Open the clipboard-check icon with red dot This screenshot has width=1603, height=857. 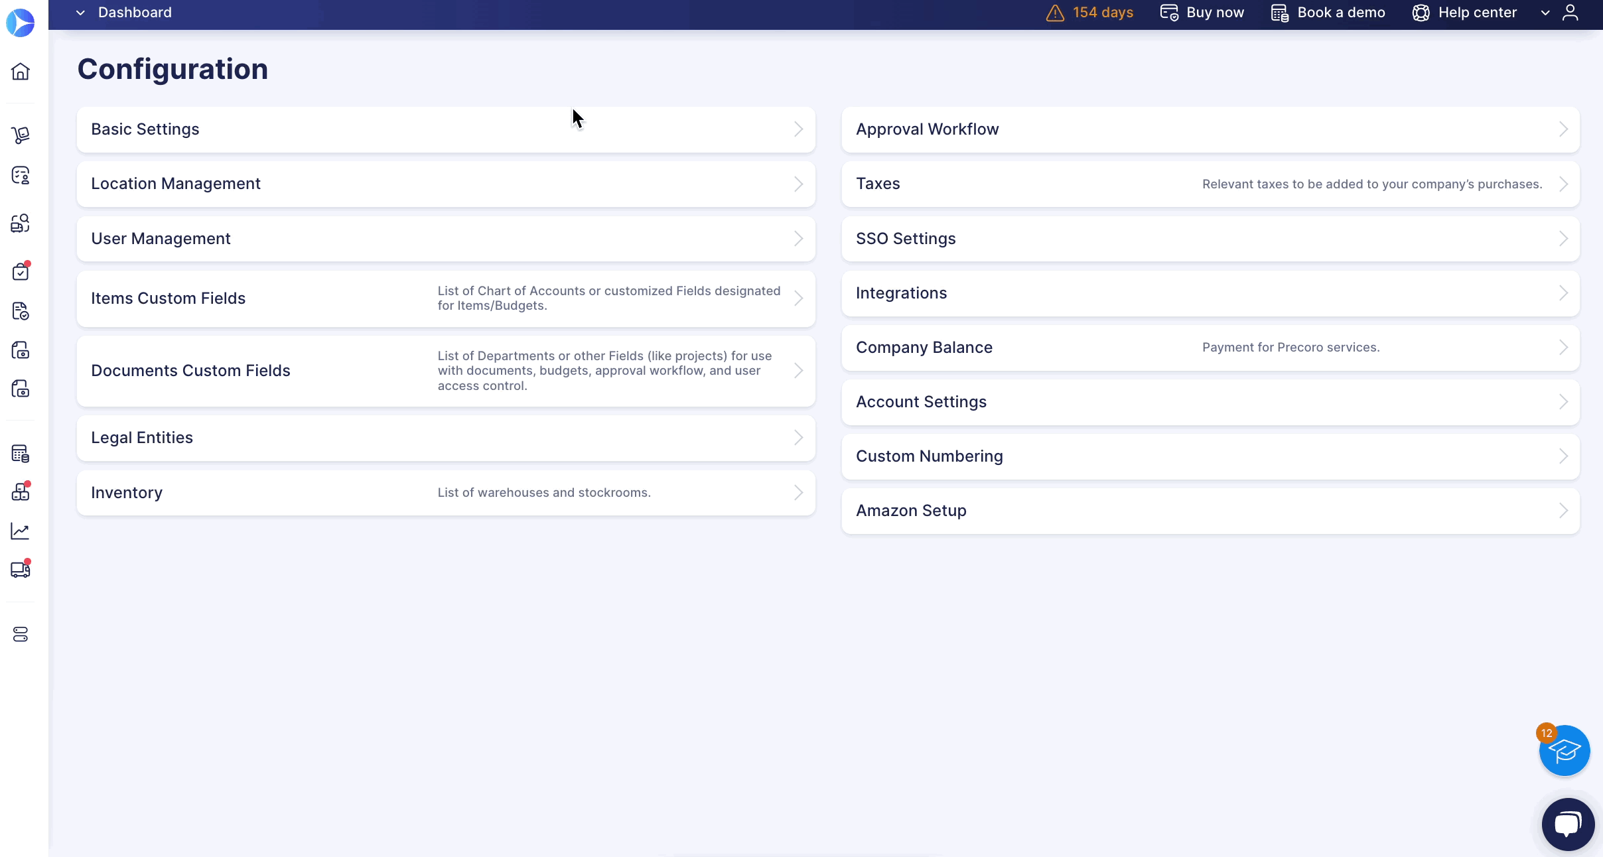click(21, 271)
